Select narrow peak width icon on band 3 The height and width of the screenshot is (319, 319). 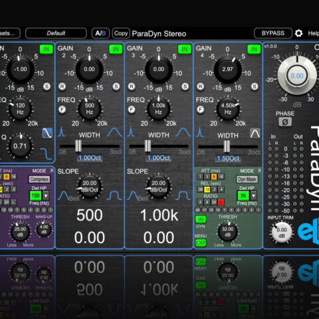pyautogui.click(x=131, y=132)
